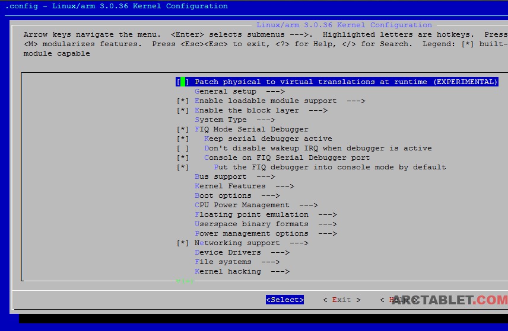Viewport: 508px width, 331px height.
Task: Toggle Enable loadable module support checkbox
Action: click(182, 101)
